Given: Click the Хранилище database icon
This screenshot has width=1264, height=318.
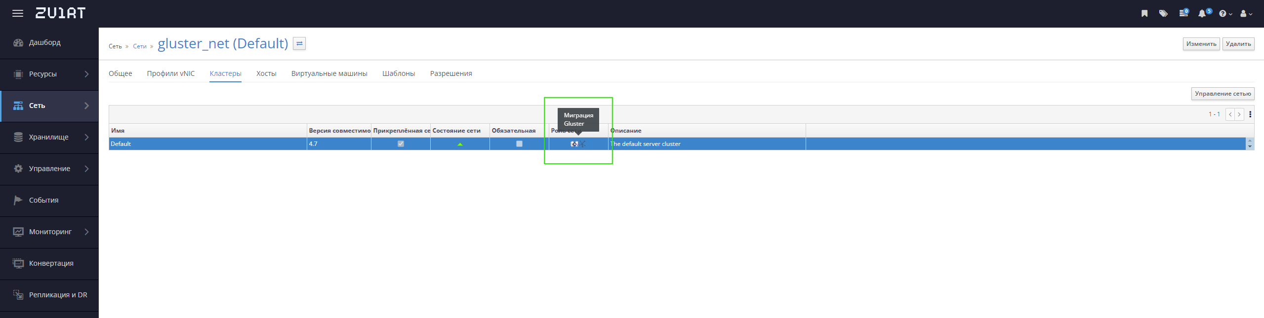Looking at the screenshot, I should click(18, 137).
